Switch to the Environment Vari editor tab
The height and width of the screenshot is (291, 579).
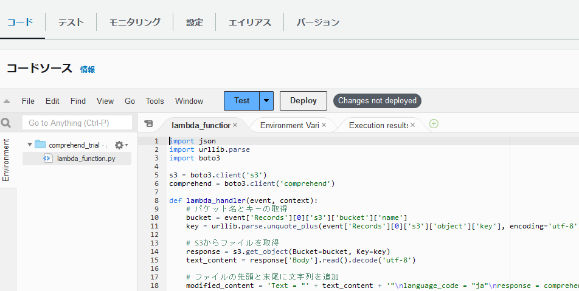pyautogui.click(x=289, y=125)
